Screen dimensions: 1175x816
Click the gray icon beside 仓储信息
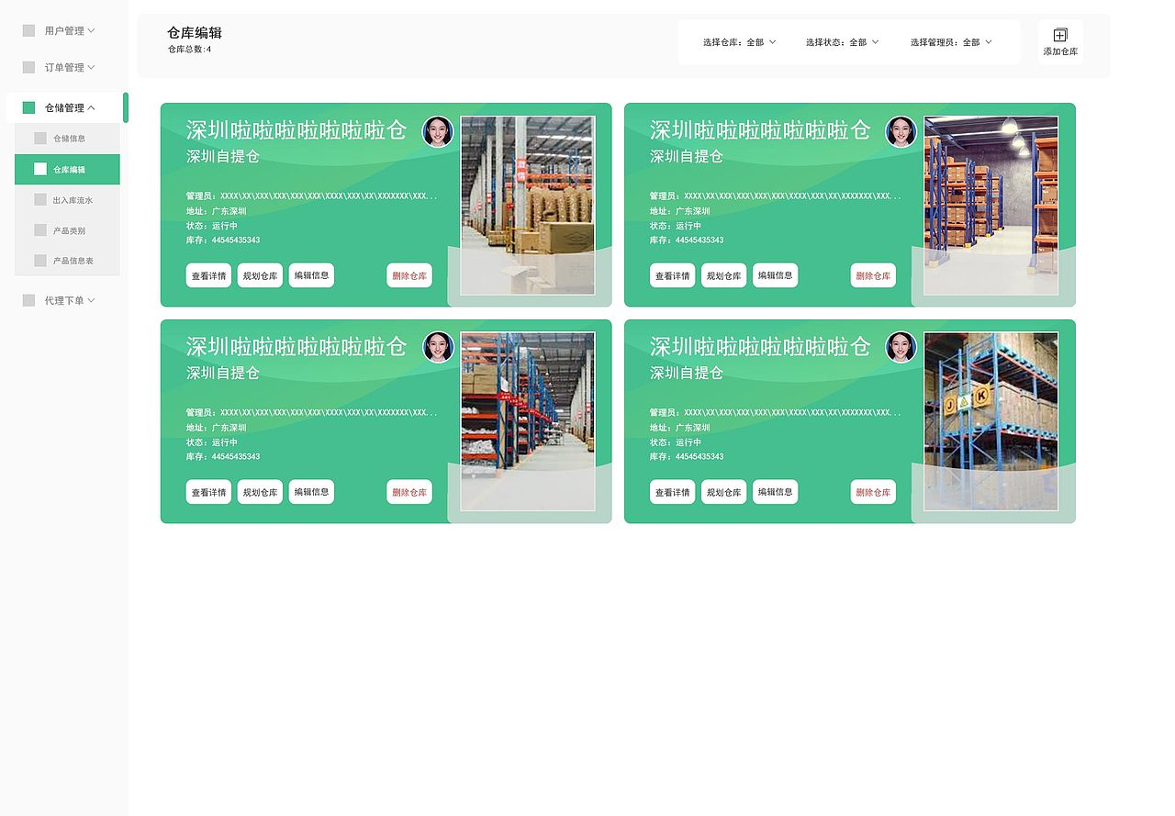coord(40,138)
